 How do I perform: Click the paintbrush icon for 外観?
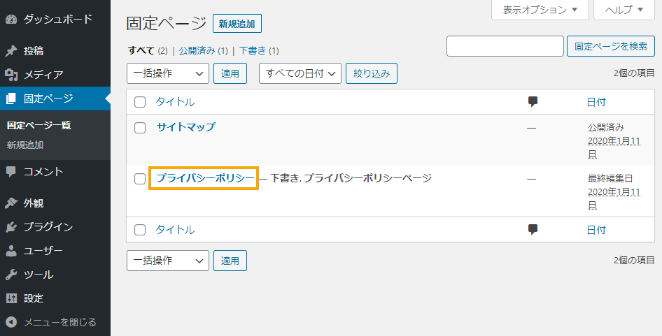tap(11, 203)
